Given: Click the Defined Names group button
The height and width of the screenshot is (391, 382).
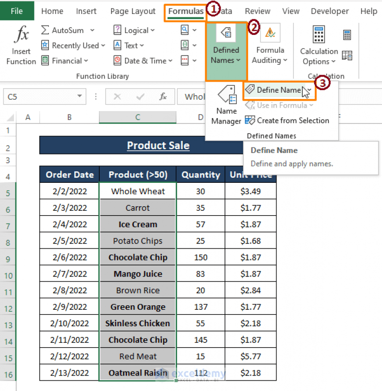Looking at the screenshot, I should [x=226, y=52].
